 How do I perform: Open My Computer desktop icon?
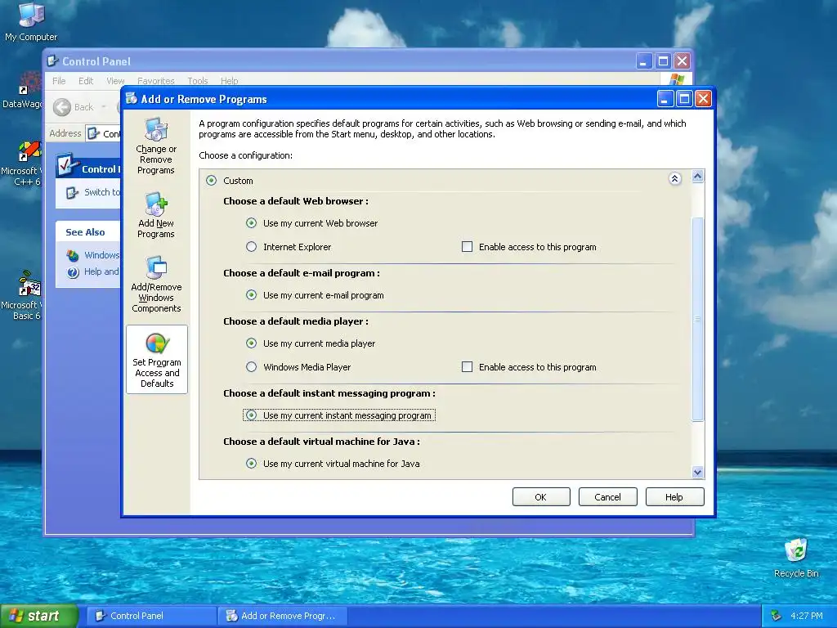coord(31,22)
